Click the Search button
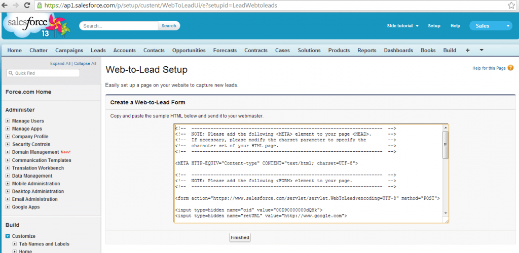519x253 pixels. 169,26
